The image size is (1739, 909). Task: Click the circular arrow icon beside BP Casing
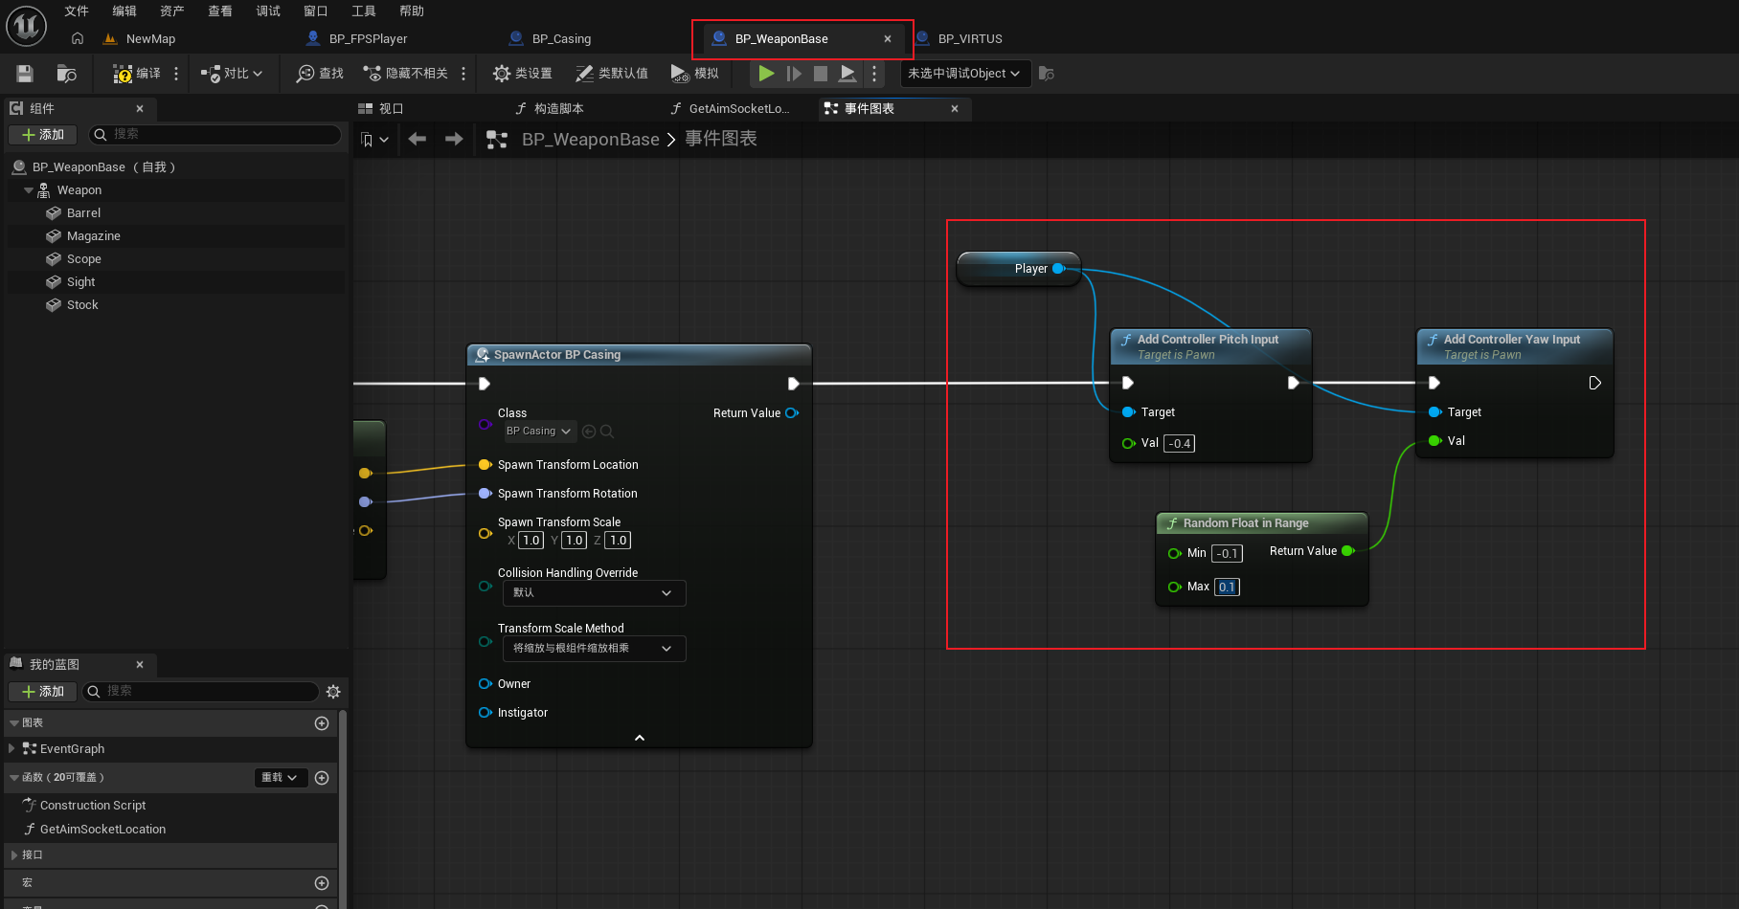point(589,432)
